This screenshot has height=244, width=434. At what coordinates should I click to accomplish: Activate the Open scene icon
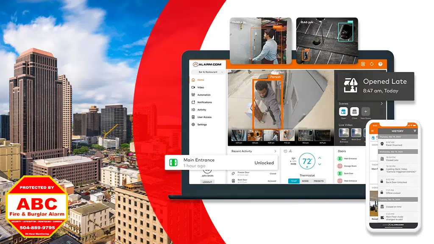(x=343, y=112)
